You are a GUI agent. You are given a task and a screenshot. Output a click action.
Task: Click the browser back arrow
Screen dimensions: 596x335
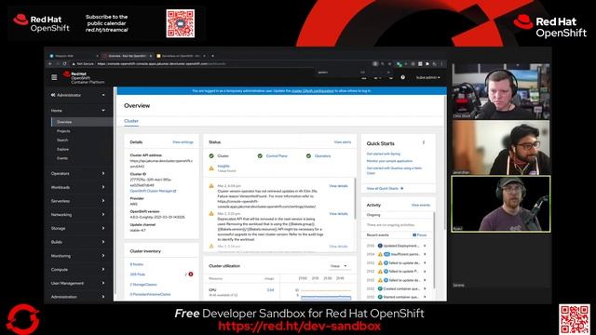(50, 64)
